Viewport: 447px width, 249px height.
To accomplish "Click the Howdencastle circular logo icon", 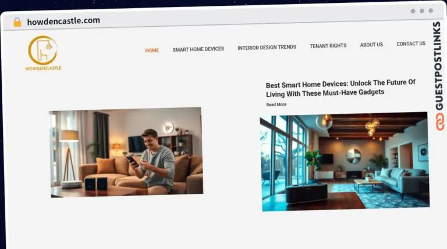I will (x=42, y=50).
